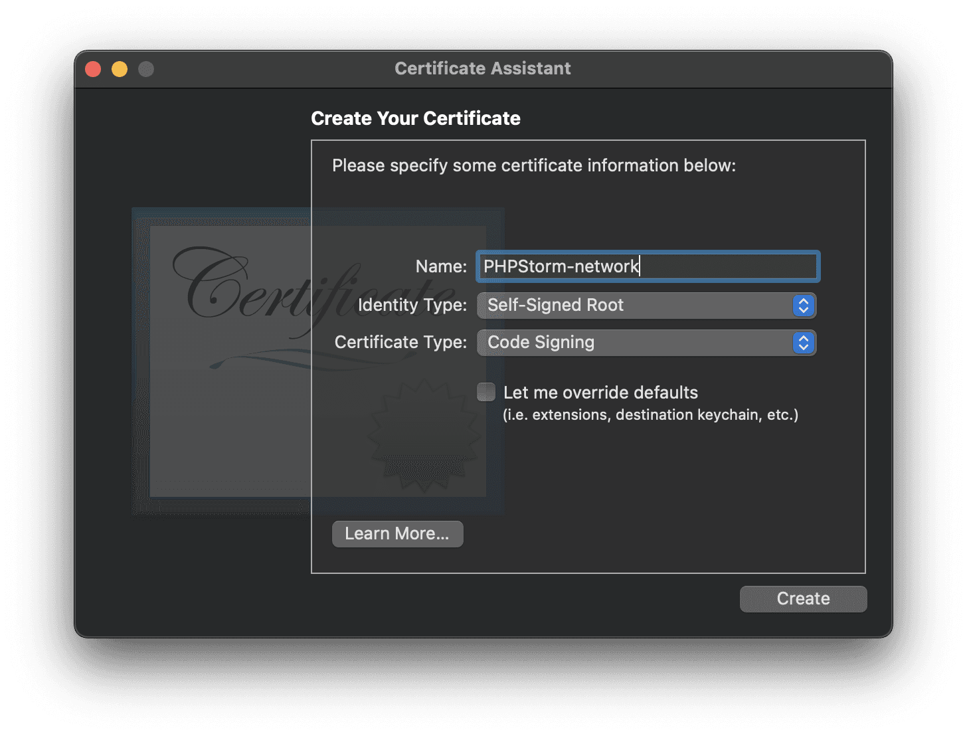Close the Certificate Assistant window
Screen dimensions: 967x736
click(93, 69)
